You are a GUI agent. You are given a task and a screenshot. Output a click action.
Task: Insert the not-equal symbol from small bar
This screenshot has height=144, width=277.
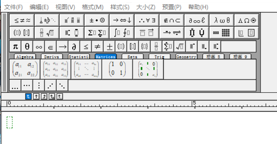click(98, 46)
